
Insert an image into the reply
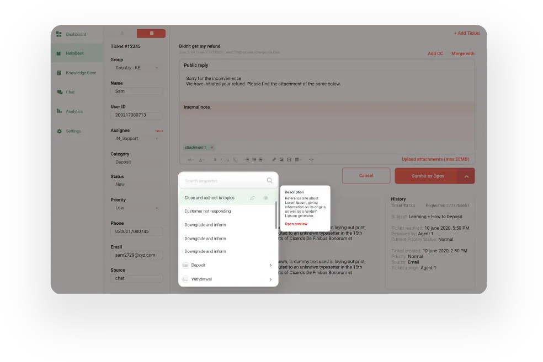tap(281, 159)
